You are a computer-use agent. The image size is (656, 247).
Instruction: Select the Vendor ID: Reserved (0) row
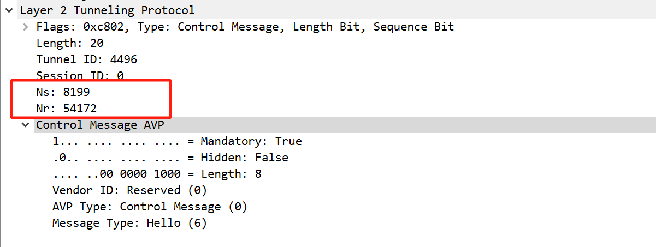(130, 190)
